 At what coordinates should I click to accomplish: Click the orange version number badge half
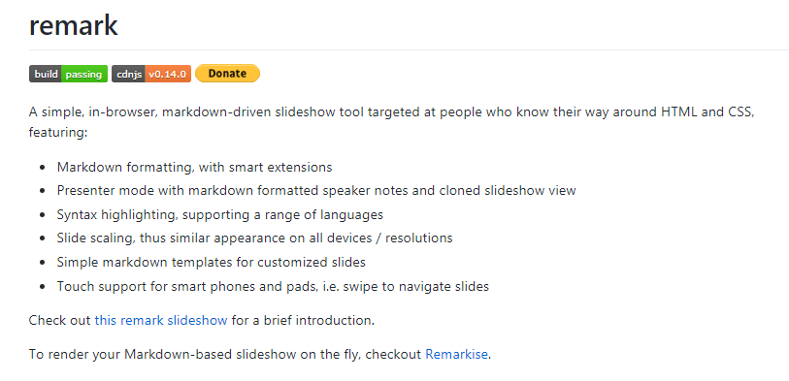point(168,74)
